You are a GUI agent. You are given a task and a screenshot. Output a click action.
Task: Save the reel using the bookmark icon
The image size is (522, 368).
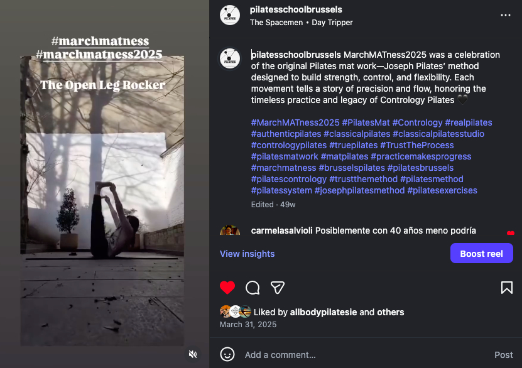point(507,288)
